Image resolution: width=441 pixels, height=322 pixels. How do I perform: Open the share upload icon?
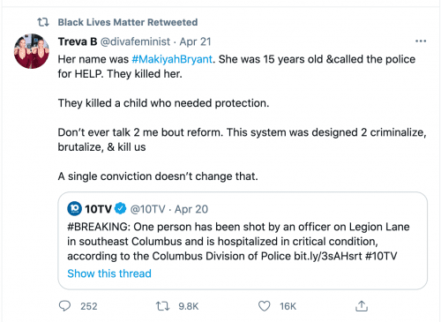tap(362, 306)
